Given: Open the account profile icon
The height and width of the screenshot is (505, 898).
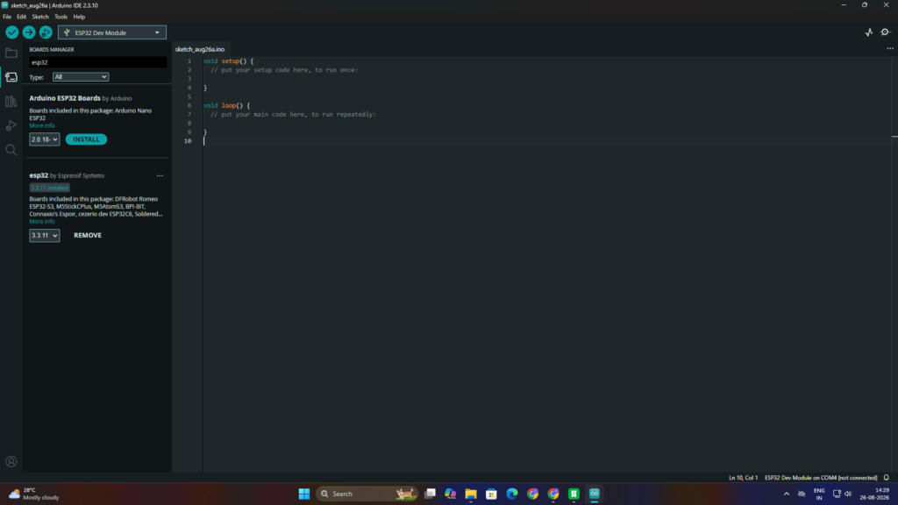Looking at the screenshot, I should [11, 461].
